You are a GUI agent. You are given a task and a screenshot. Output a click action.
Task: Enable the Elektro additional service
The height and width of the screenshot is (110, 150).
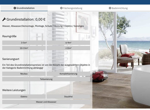coord(24,97)
